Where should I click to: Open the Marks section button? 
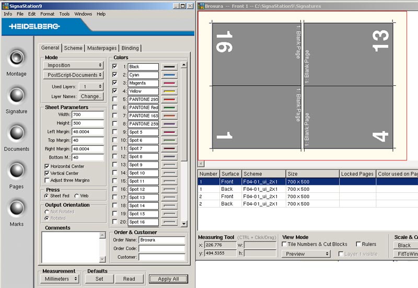pos(17,208)
